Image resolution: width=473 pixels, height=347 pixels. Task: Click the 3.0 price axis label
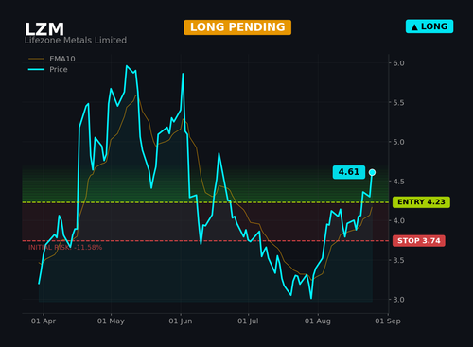click(x=398, y=300)
